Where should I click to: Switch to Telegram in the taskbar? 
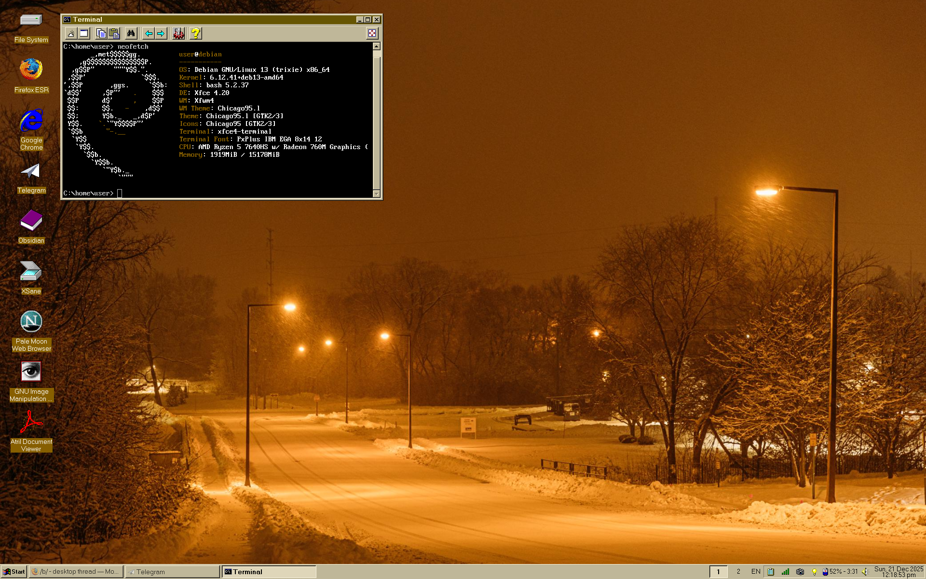pyautogui.click(x=172, y=572)
